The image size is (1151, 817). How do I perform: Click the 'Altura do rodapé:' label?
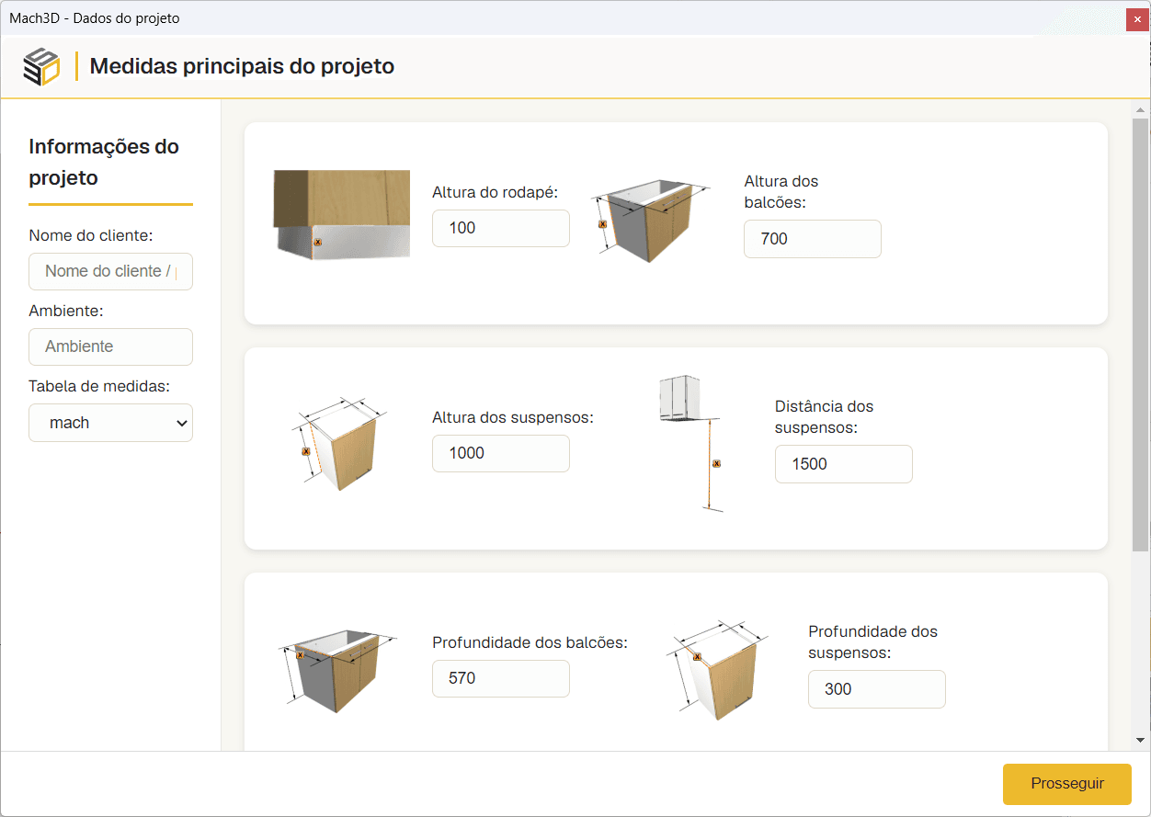click(496, 192)
